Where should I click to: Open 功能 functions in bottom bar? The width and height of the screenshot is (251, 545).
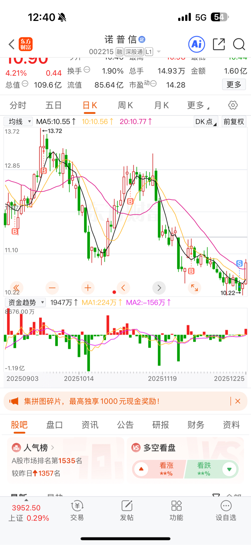(176, 511)
